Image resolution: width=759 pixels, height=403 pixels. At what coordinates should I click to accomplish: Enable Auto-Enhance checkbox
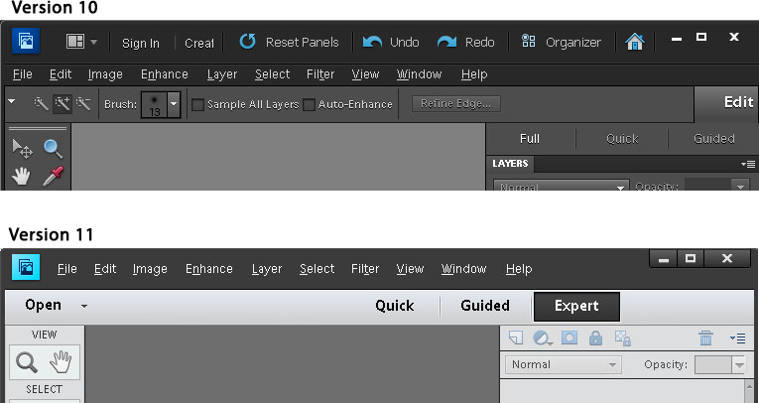309,104
